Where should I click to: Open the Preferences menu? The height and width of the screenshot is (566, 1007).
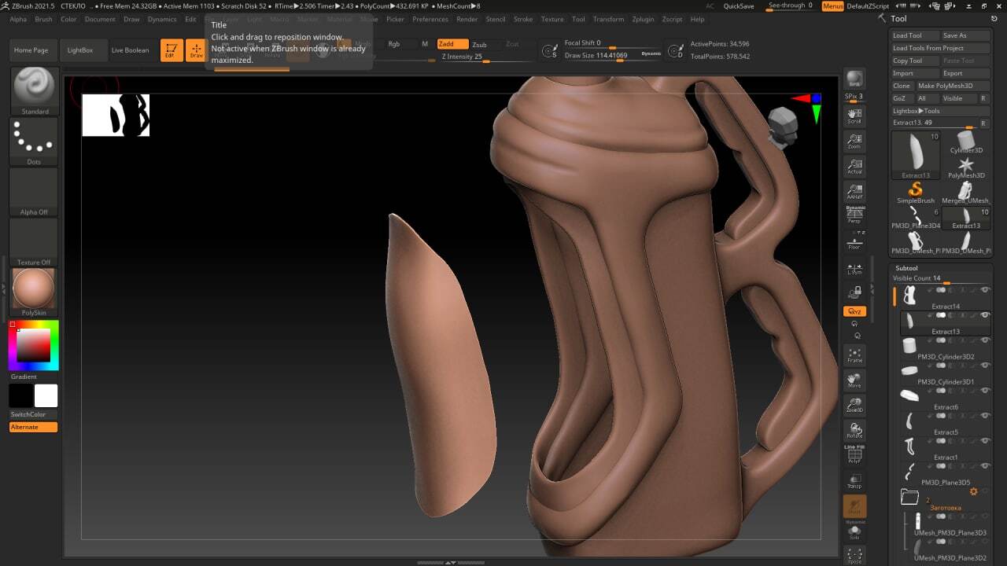click(x=430, y=19)
